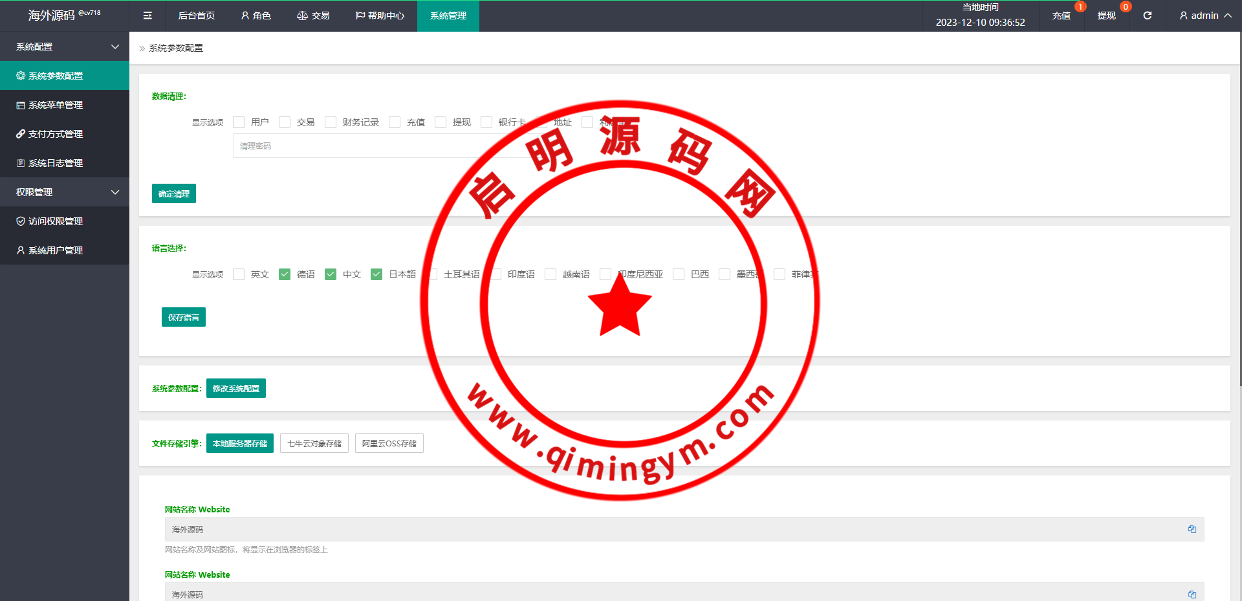Open the admin user dropdown

click(x=1204, y=16)
